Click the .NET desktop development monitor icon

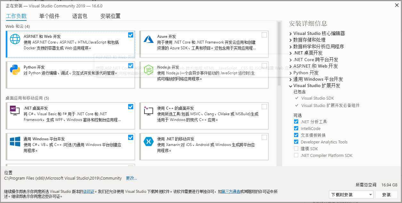(x=15, y=111)
